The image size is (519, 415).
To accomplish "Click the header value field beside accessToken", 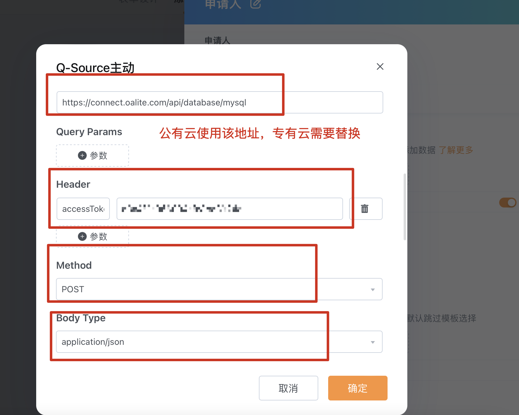I will pyautogui.click(x=229, y=209).
